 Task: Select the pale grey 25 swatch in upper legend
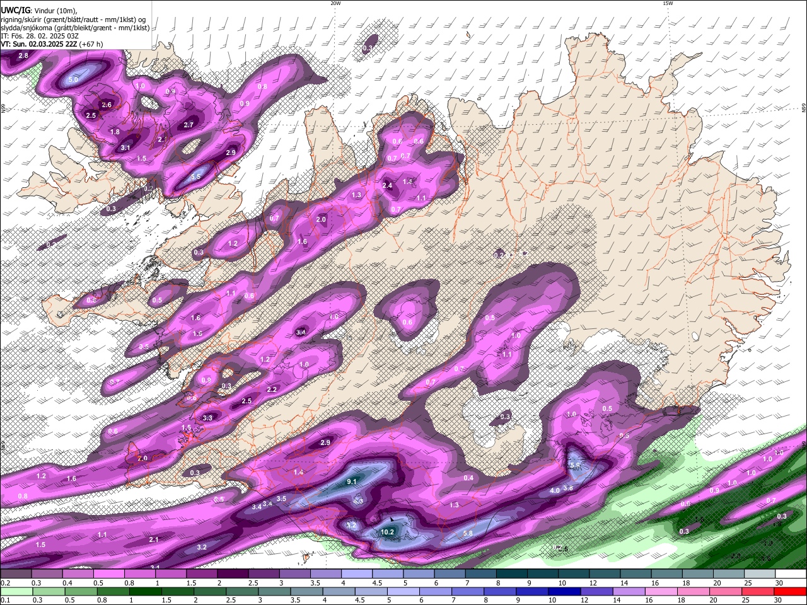coord(759,573)
